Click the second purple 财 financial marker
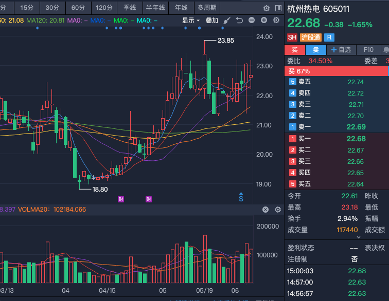Viewport: 389px width, 301px height. tap(149, 199)
